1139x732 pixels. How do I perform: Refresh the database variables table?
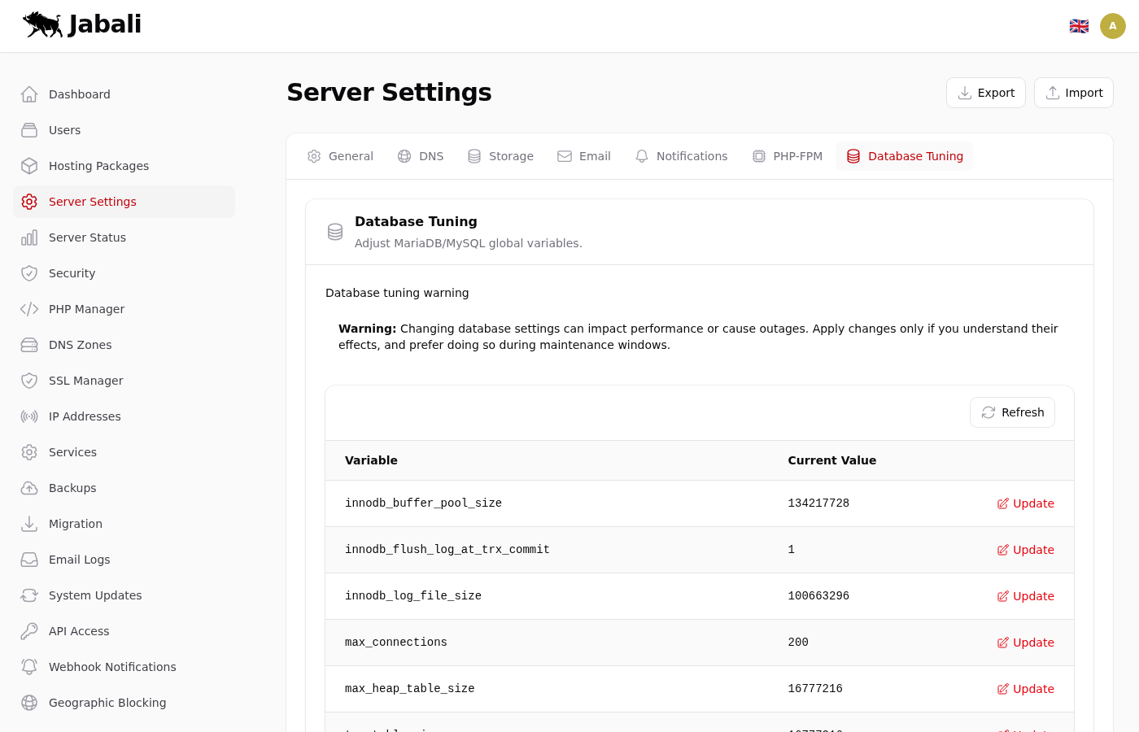click(x=1012, y=412)
